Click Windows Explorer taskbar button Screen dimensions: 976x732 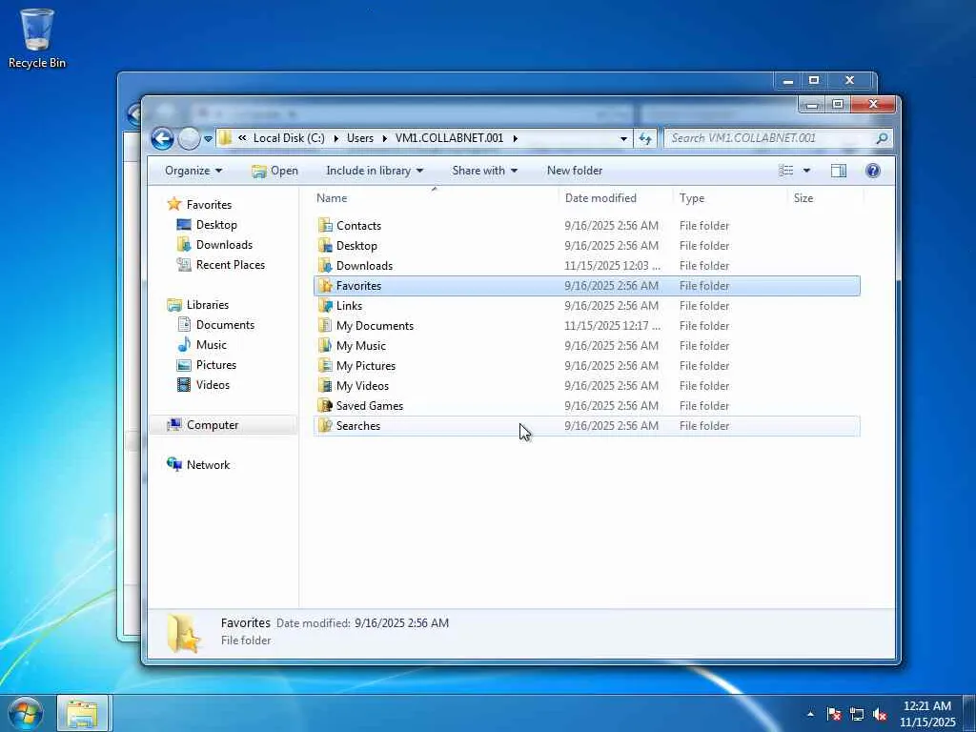(82, 714)
